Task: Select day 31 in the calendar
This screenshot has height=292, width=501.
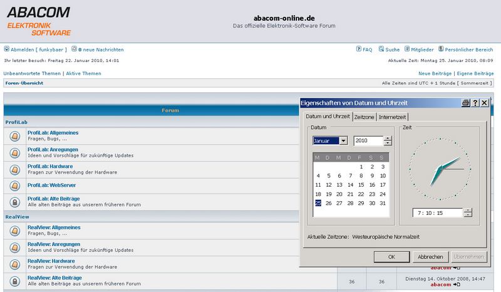Action: (383, 203)
